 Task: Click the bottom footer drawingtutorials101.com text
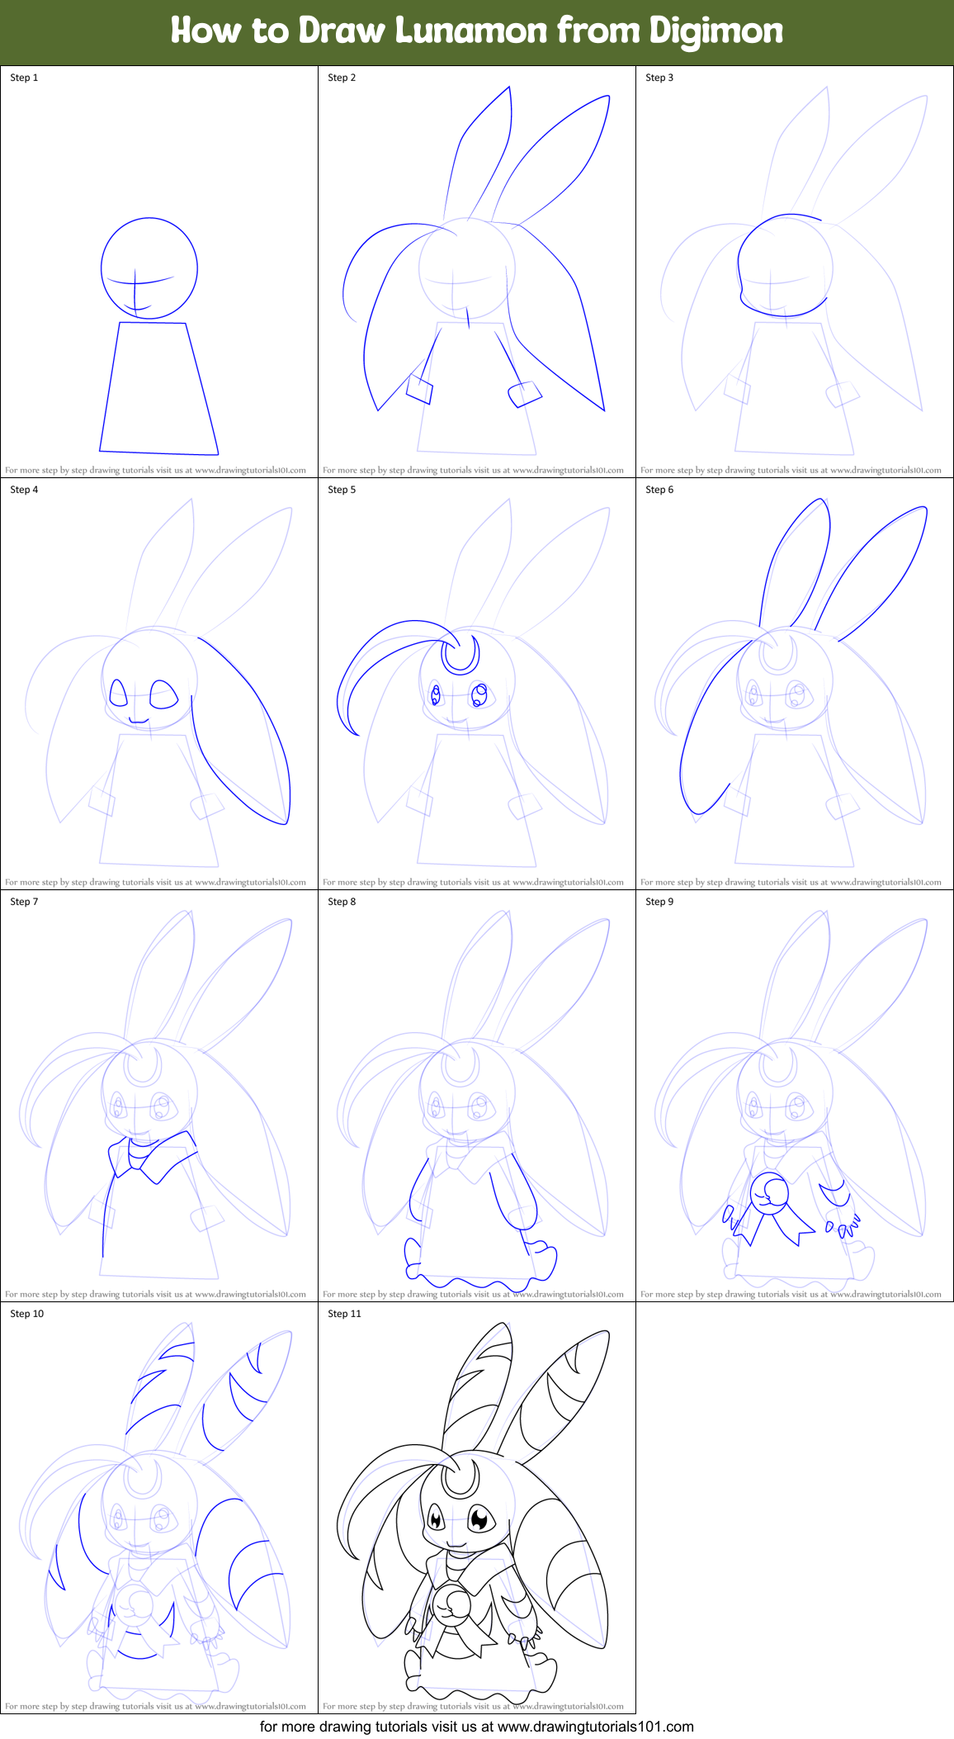(x=477, y=1727)
